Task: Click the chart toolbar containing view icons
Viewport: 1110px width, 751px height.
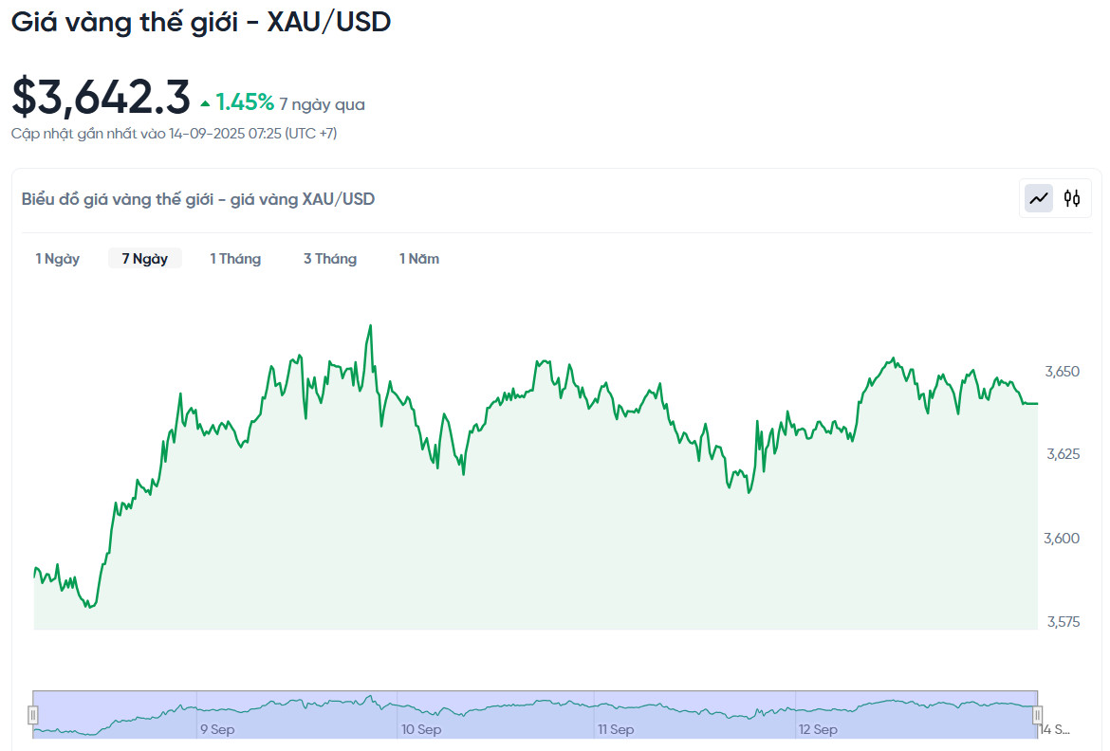Action: coord(1055,198)
